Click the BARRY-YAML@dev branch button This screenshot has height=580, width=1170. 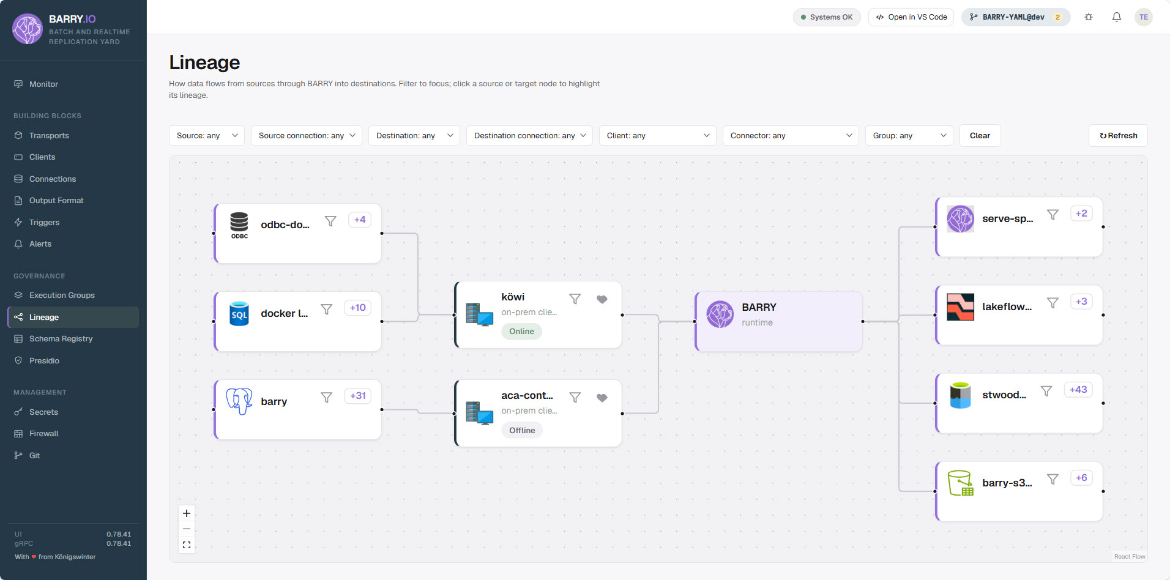(1016, 17)
